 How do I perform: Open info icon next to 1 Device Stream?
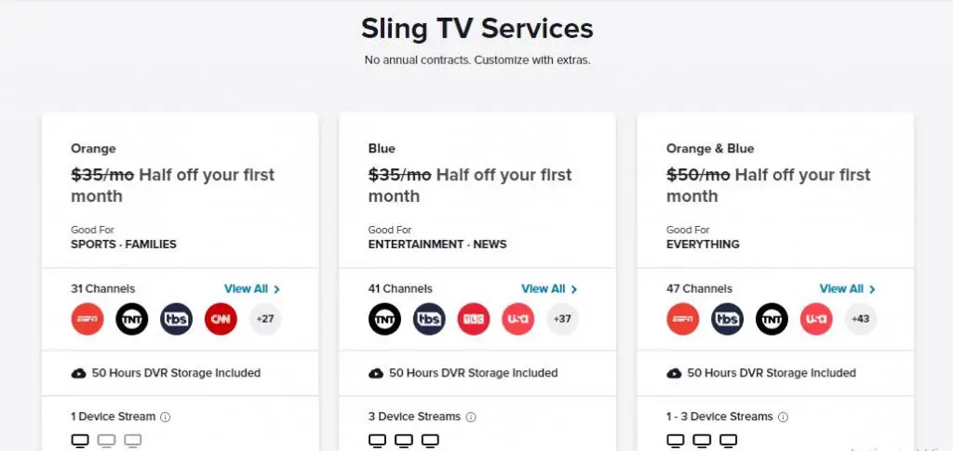[x=166, y=417]
